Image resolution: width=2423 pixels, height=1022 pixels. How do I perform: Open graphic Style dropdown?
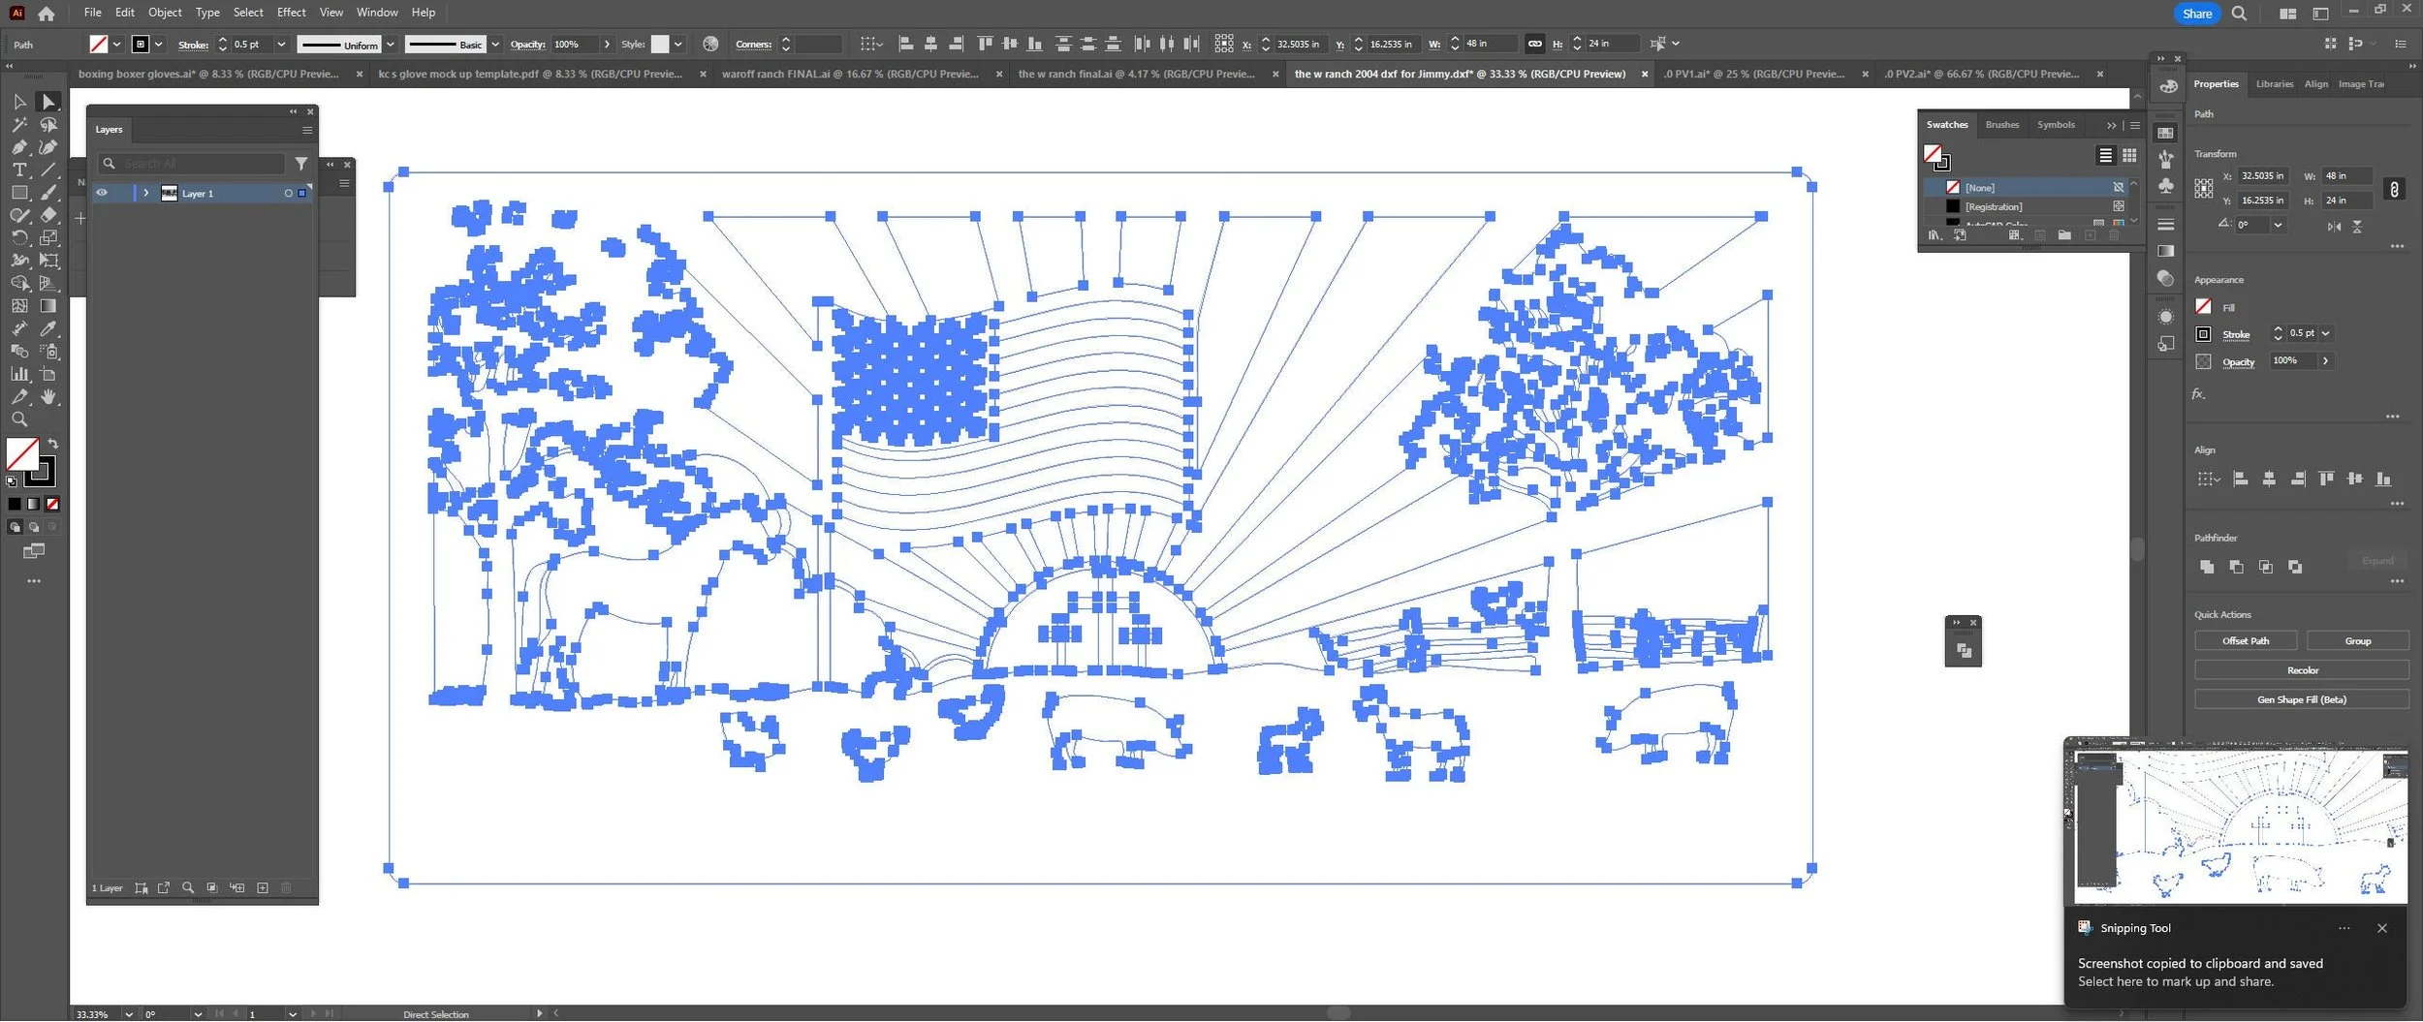pos(677,44)
